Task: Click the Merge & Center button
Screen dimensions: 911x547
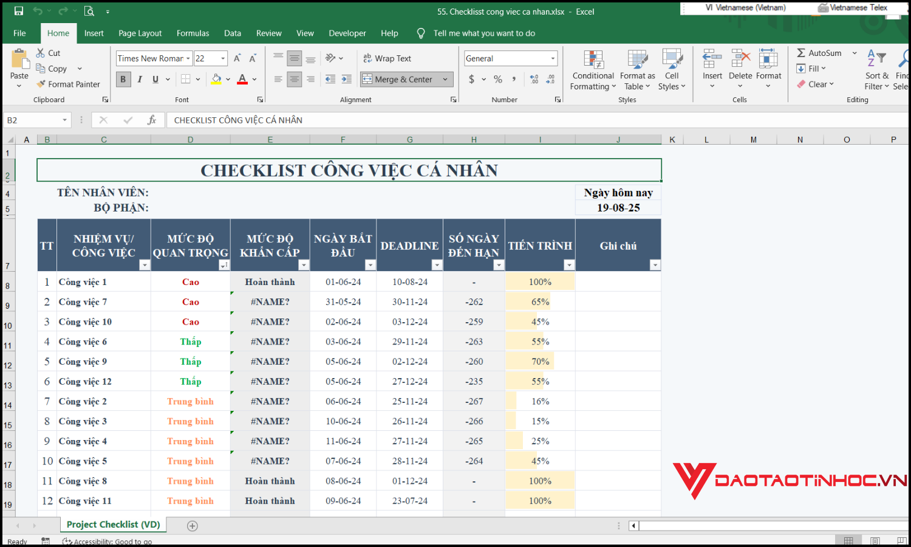Action: coord(398,79)
